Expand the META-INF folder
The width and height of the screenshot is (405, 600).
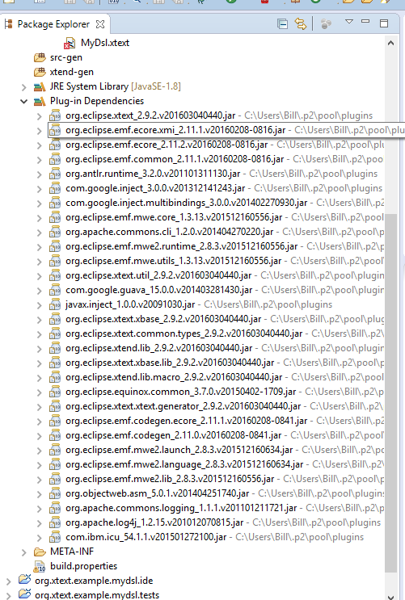tap(24, 552)
